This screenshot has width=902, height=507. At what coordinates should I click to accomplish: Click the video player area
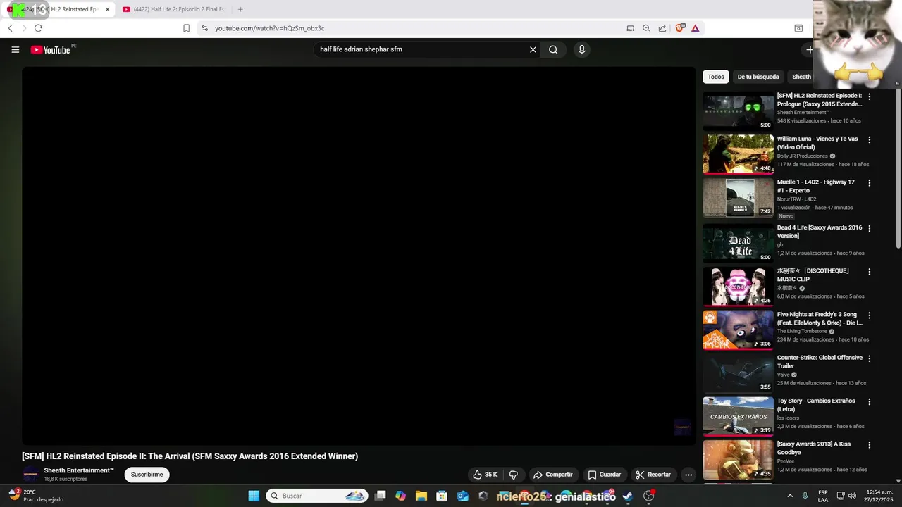[359, 255]
